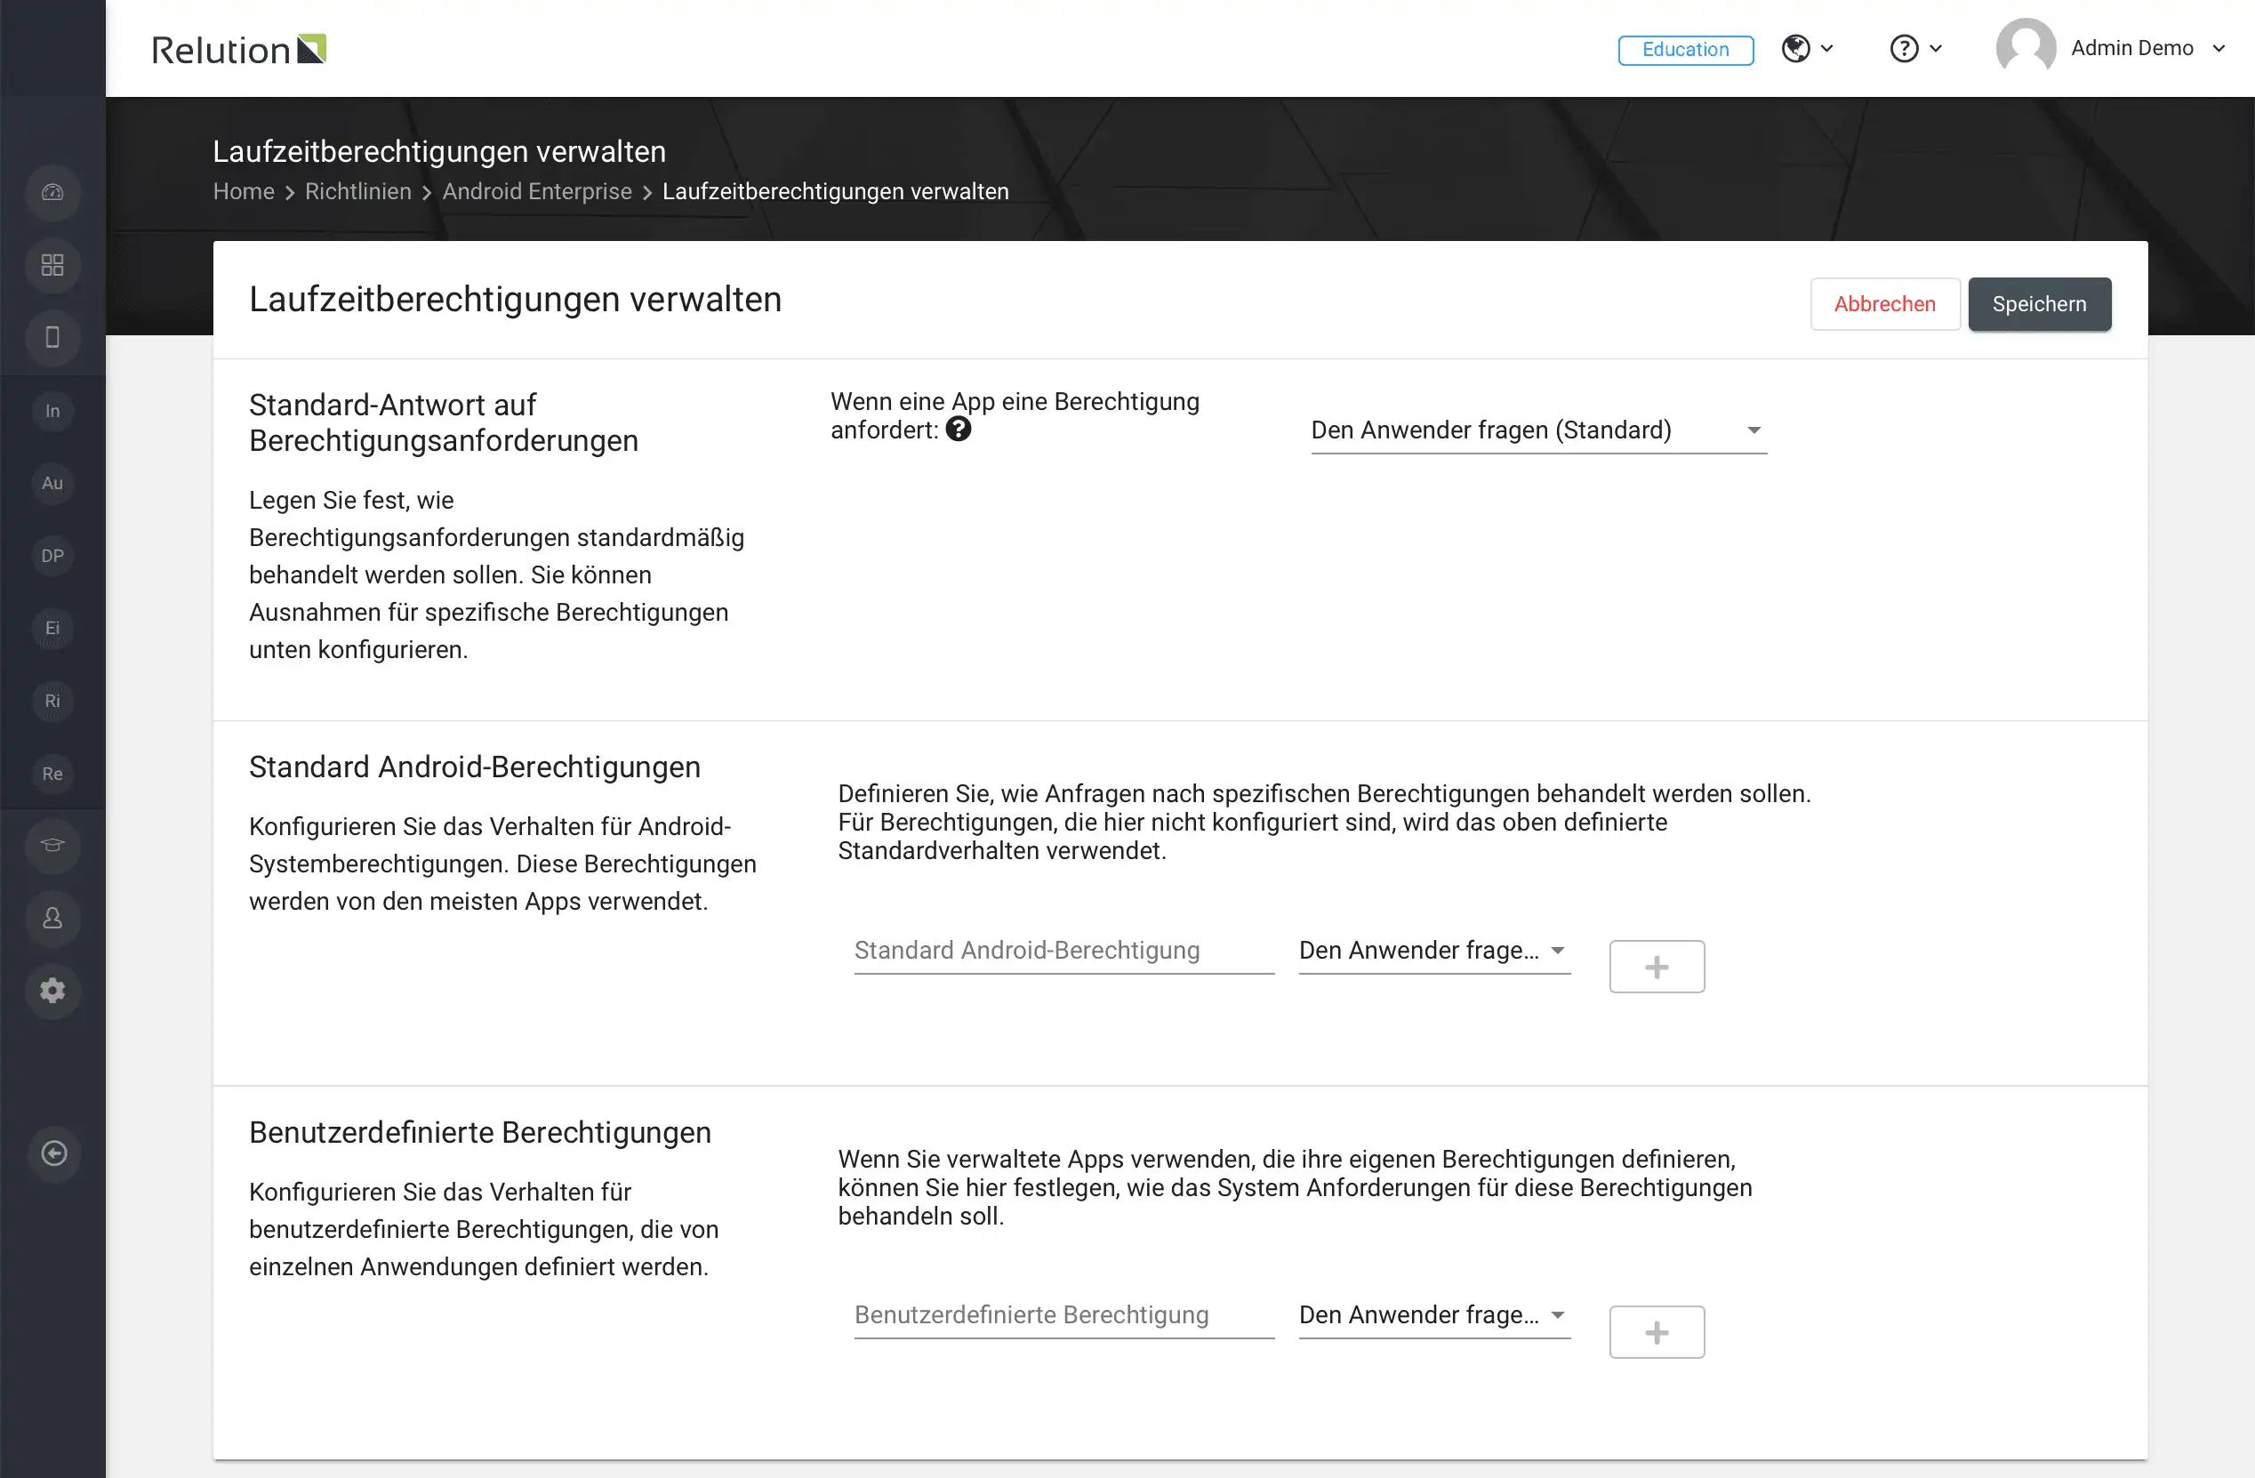The width and height of the screenshot is (2255, 1478).
Task: Add Standard Android-Berechtigung with plus button
Action: click(x=1657, y=968)
